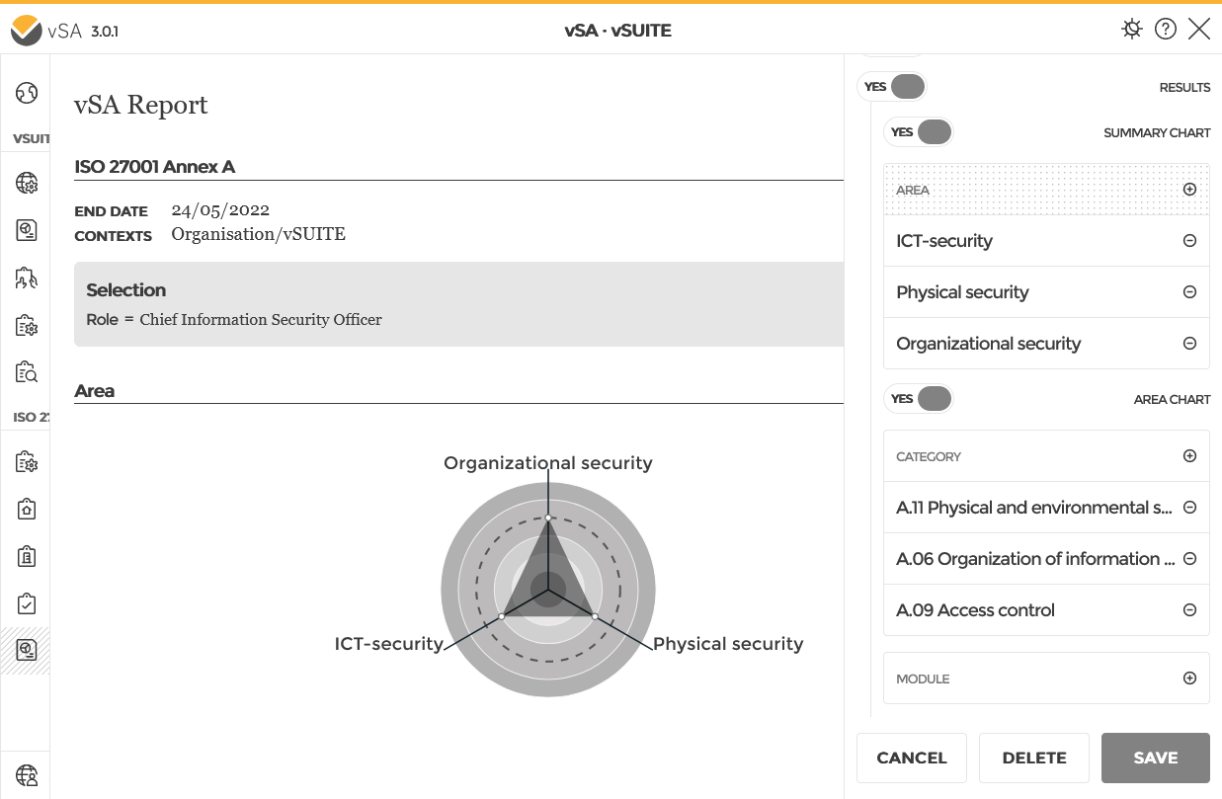The width and height of the screenshot is (1222, 799).
Task: Select the globe icon at sidebar top
Action: click(27, 91)
